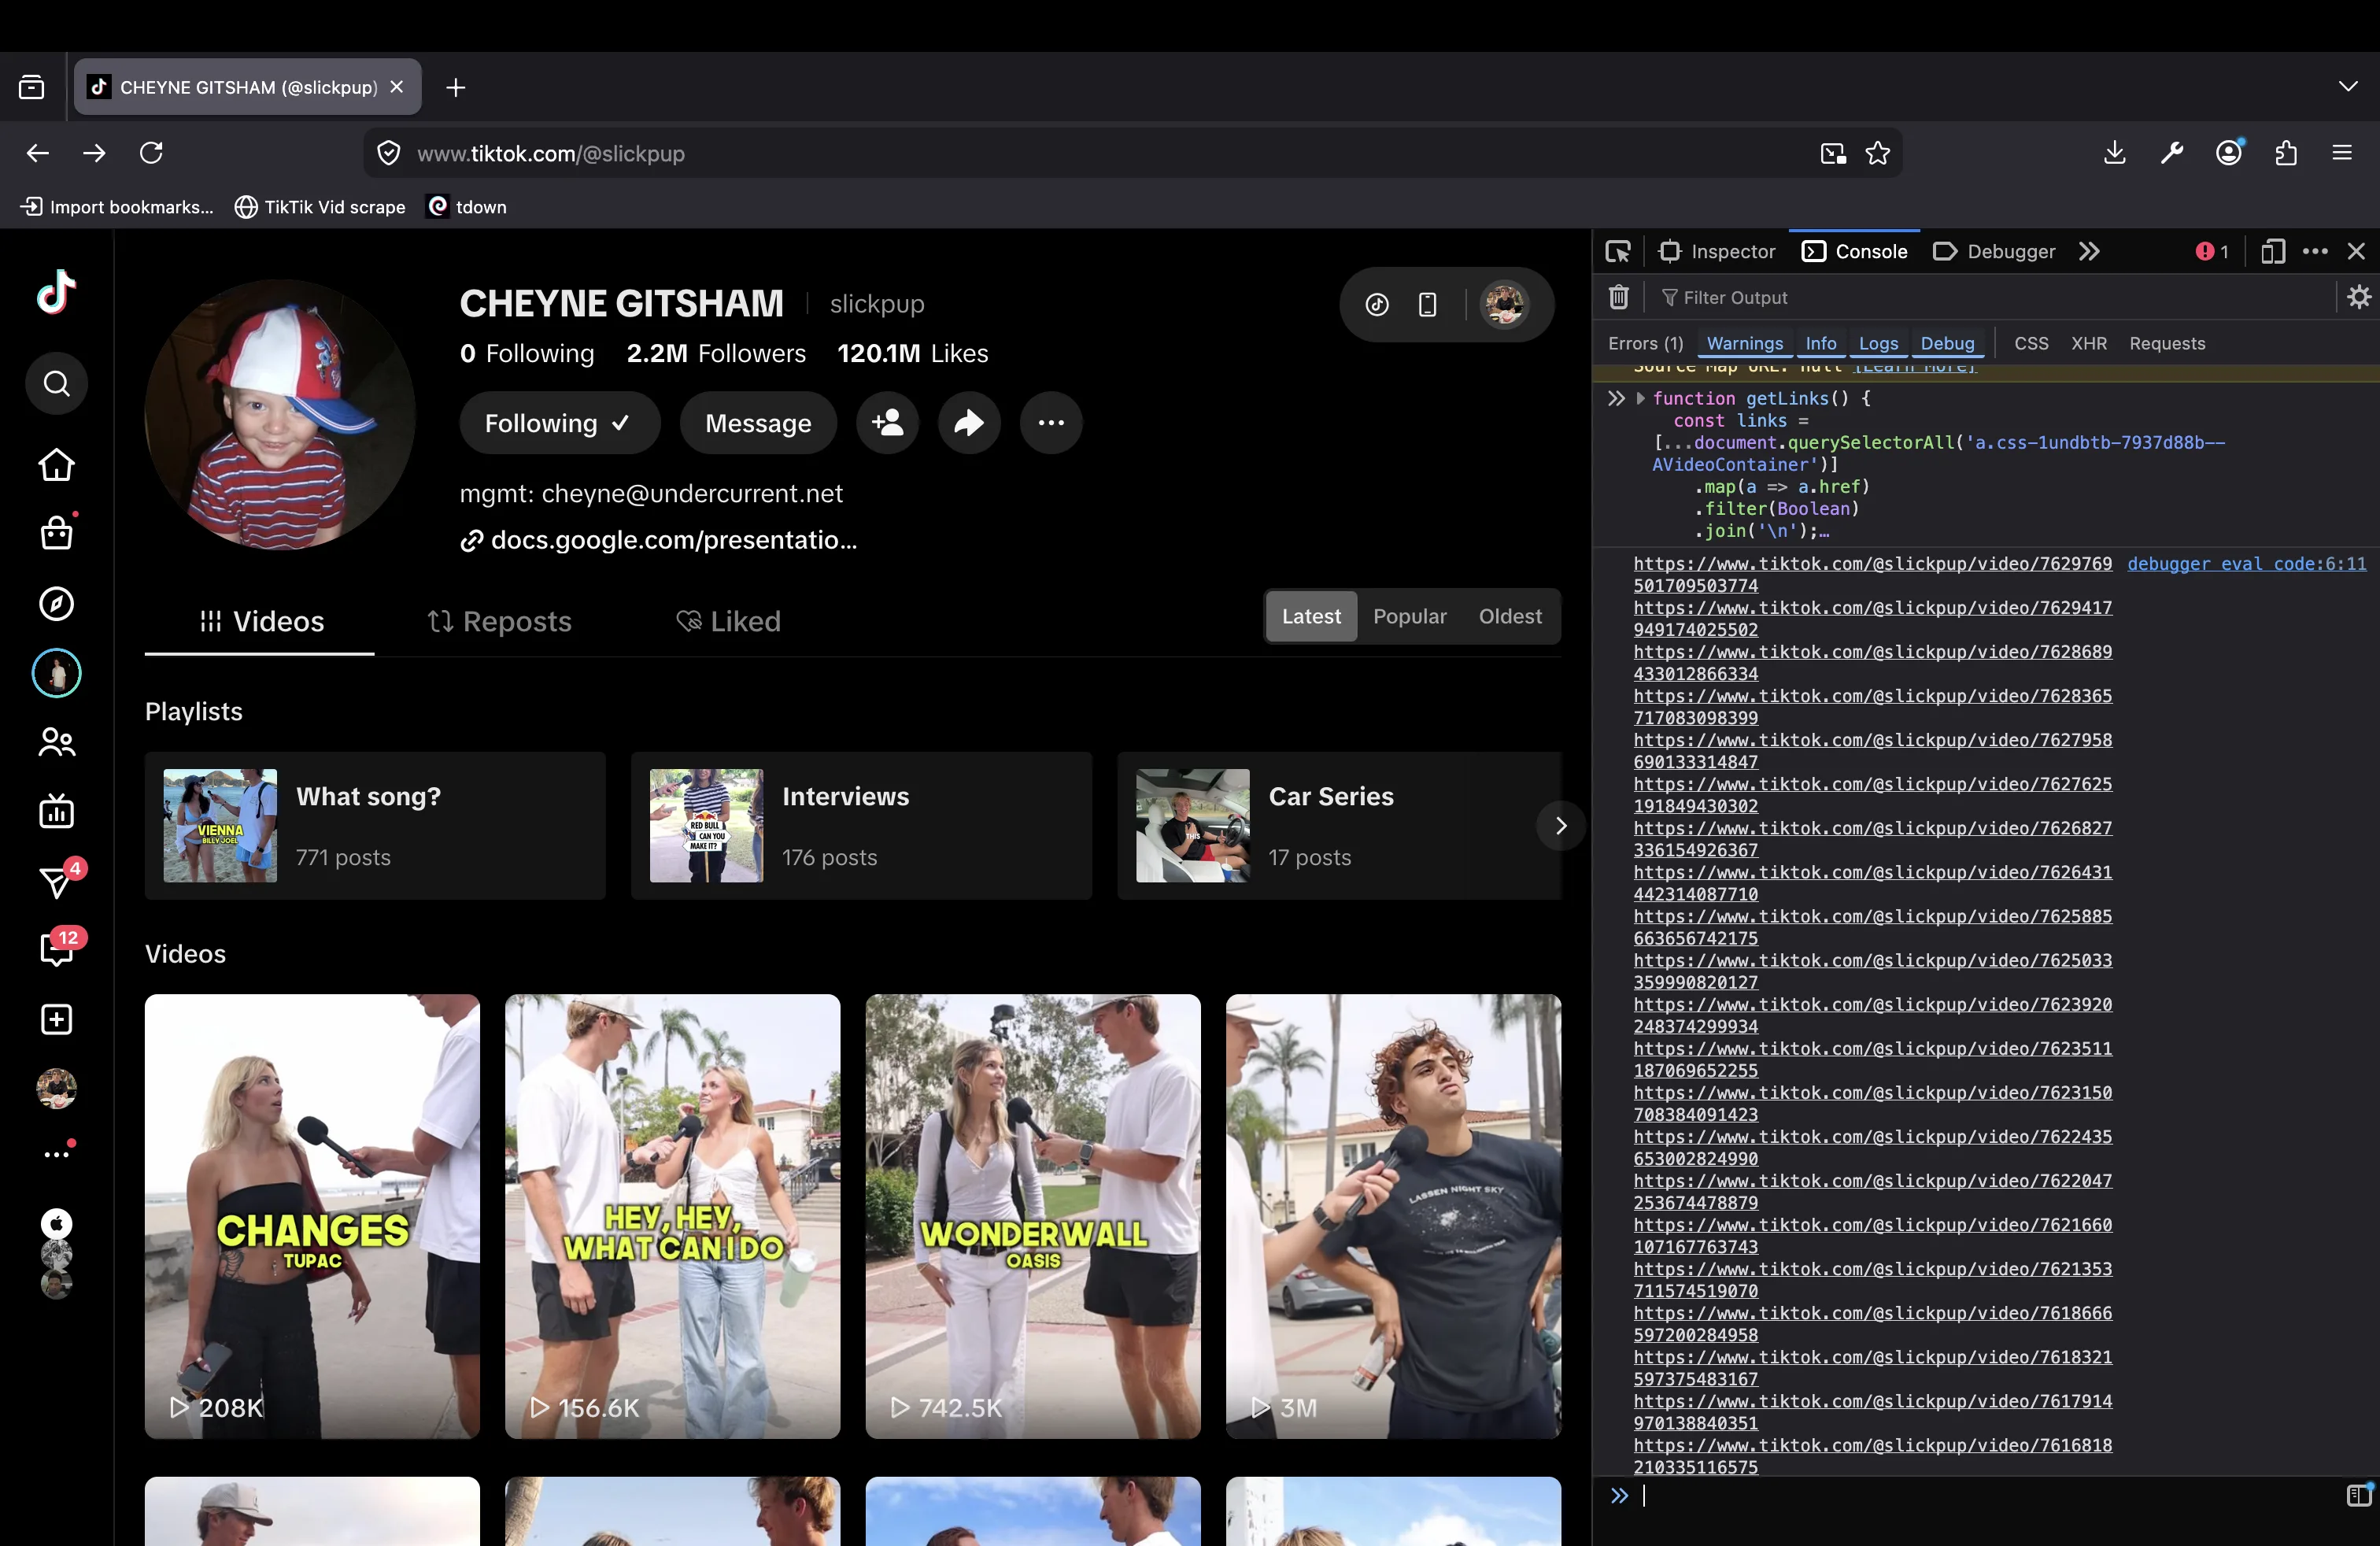Toggle the XHR console filter
Image resolution: width=2380 pixels, height=1546 pixels.
click(2088, 344)
